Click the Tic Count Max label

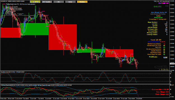(153, 31)
